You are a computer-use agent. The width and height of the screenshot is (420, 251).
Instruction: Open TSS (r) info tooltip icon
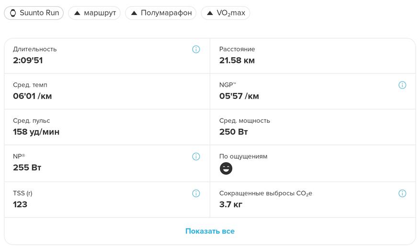(x=196, y=193)
